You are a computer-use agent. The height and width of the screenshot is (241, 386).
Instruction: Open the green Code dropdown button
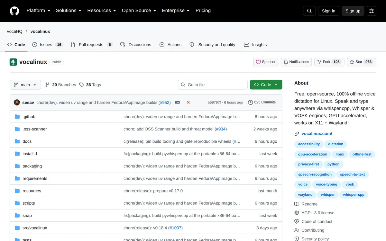coord(266,85)
